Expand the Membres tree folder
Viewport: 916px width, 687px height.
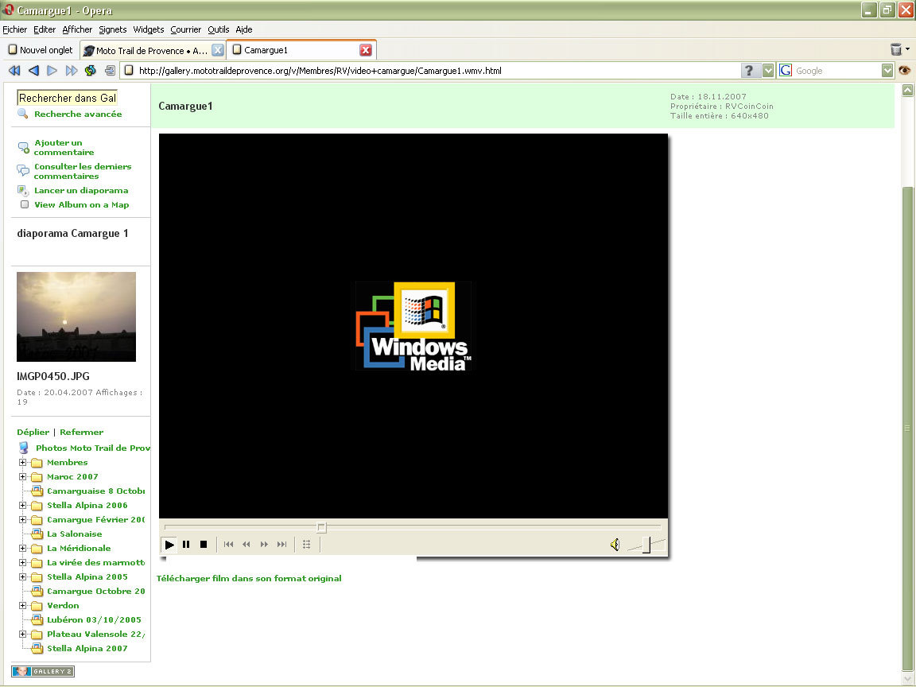pyautogui.click(x=24, y=463)
